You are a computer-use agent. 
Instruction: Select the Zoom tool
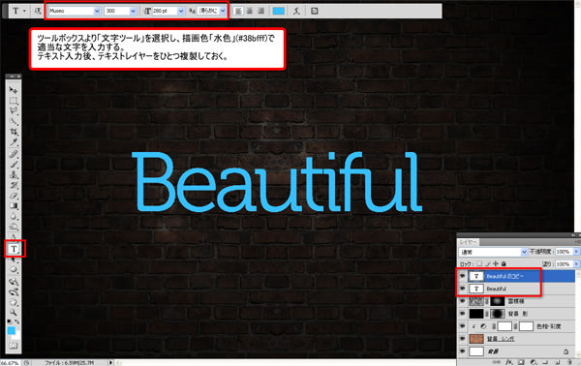tap(14, 313)
